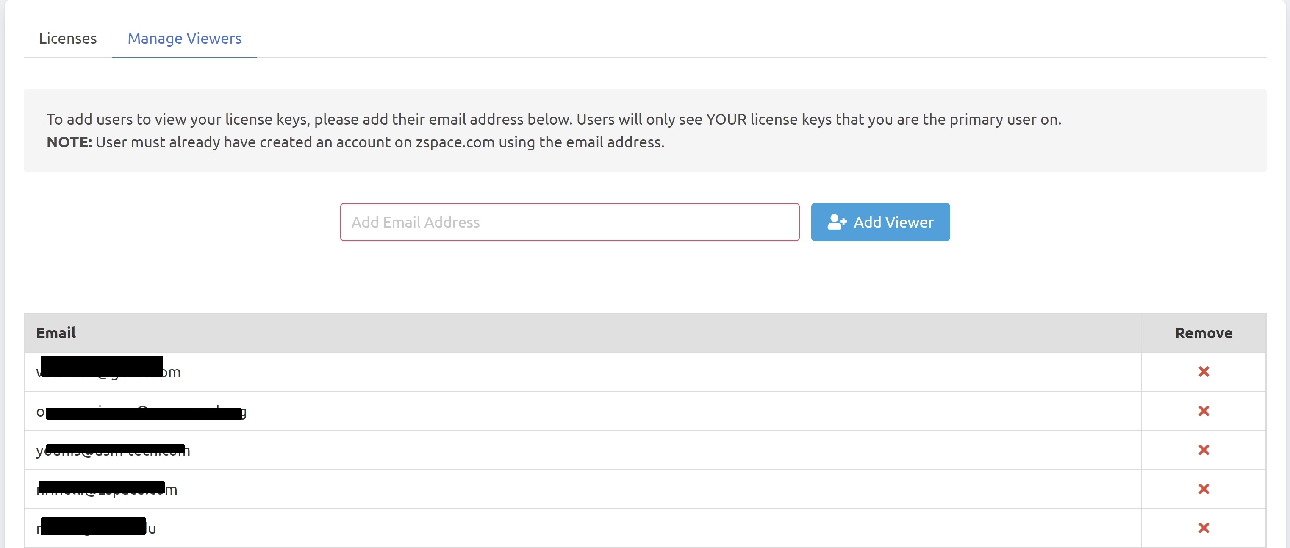This screenshot has height=548, width=1290.
Task: Click the red X next to the zspace email
Action: [1204, 490]
